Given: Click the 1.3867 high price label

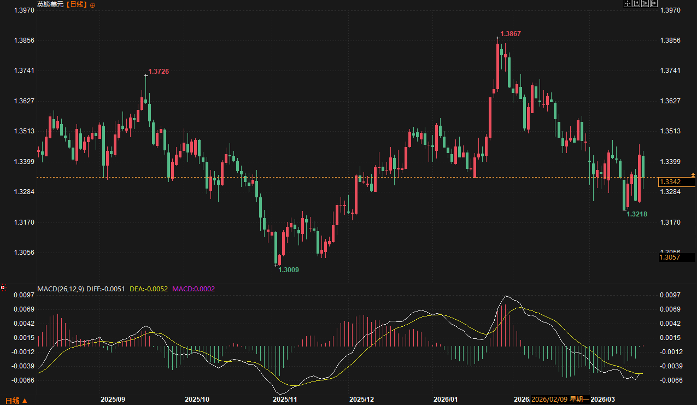Looking at the screenshot, I should tap(511, 34).
